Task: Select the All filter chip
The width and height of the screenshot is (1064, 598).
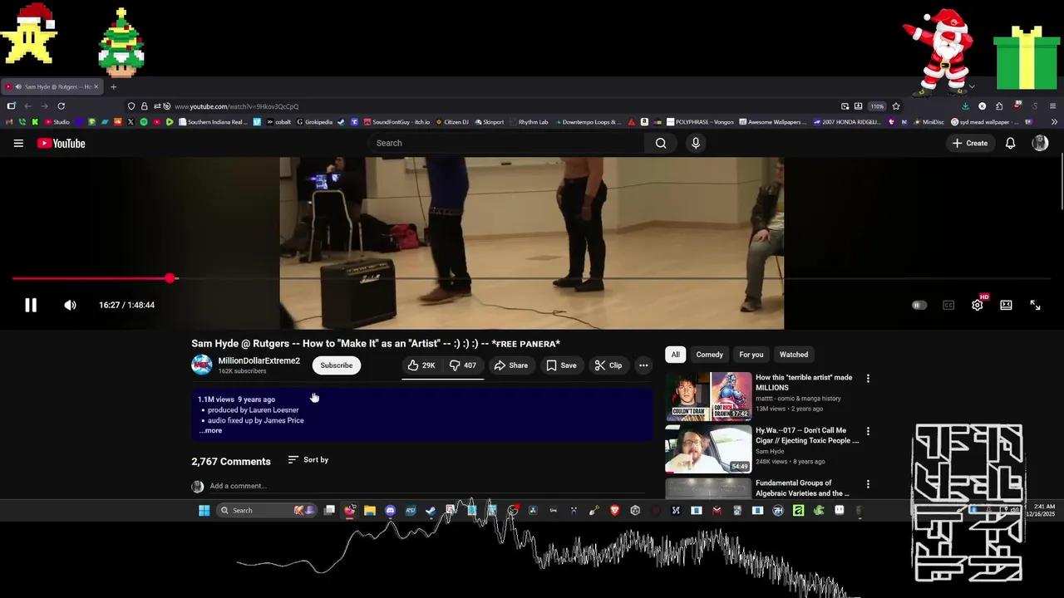Action: pyautogui.click(x=676, y=355)
